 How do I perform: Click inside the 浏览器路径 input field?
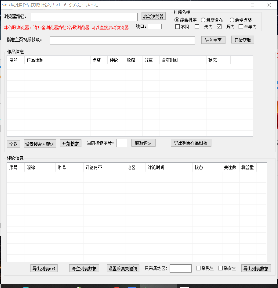coord(84,17)
